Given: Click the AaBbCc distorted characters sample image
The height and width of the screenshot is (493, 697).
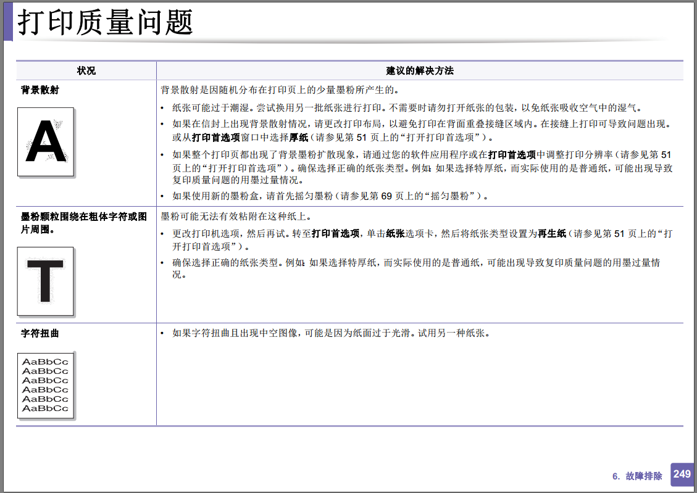Looking at the screenshot, I should pyautogui.click(x=46, y=386).
